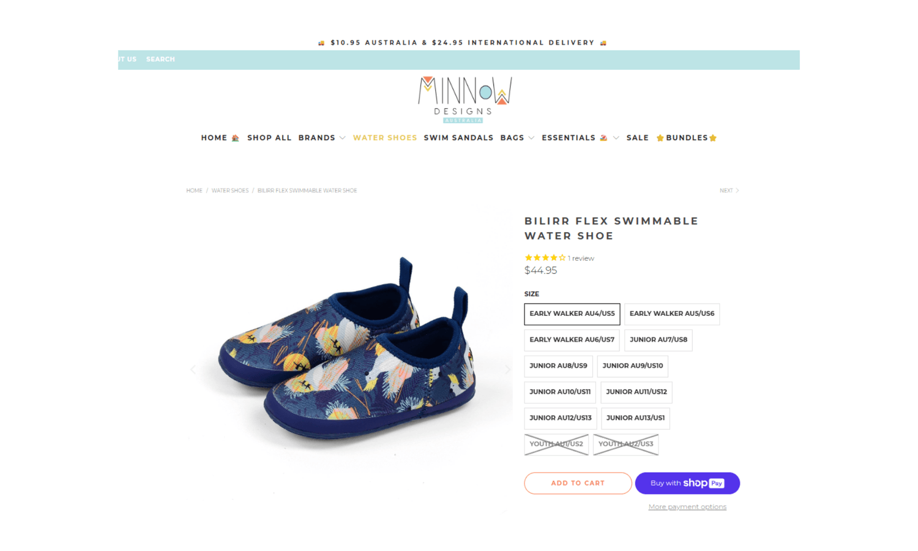This screenshot has width=918, height=551.
Task: Select size Junior AU10/US11
Action: click(560, 392)
